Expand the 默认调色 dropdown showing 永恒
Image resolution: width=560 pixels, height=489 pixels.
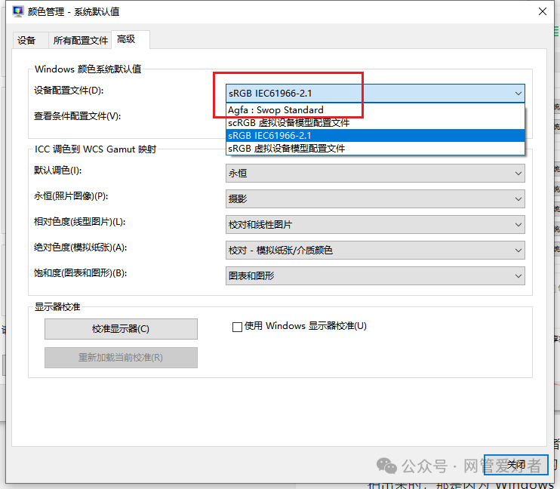(375, 174)
